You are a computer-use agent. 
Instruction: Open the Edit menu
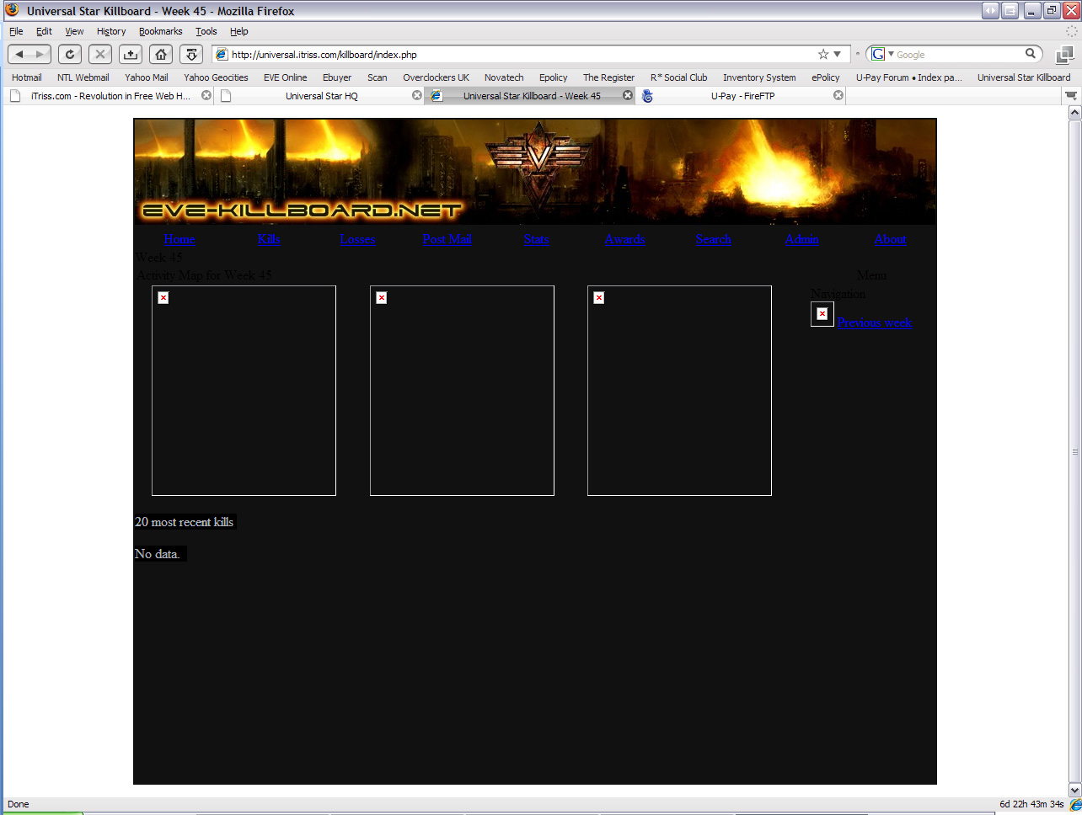pyautogui.click(x=44, y=31)
